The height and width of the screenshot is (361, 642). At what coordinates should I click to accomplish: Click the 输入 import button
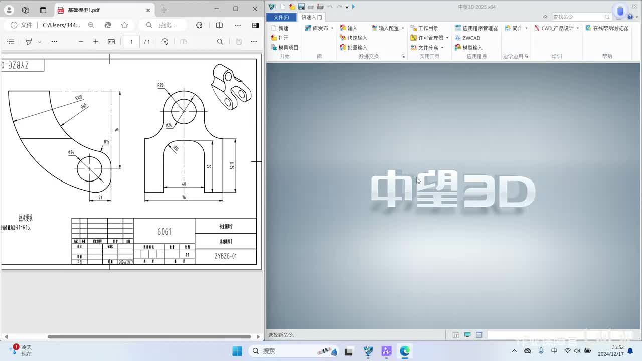(349, 28)
